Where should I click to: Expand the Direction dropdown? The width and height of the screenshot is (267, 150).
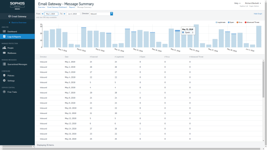coord(112,14)
